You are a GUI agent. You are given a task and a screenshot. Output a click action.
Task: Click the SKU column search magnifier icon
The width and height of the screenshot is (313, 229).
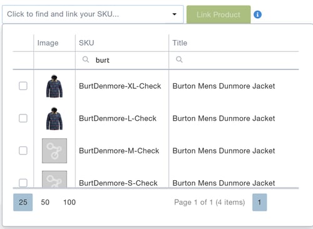86,59
